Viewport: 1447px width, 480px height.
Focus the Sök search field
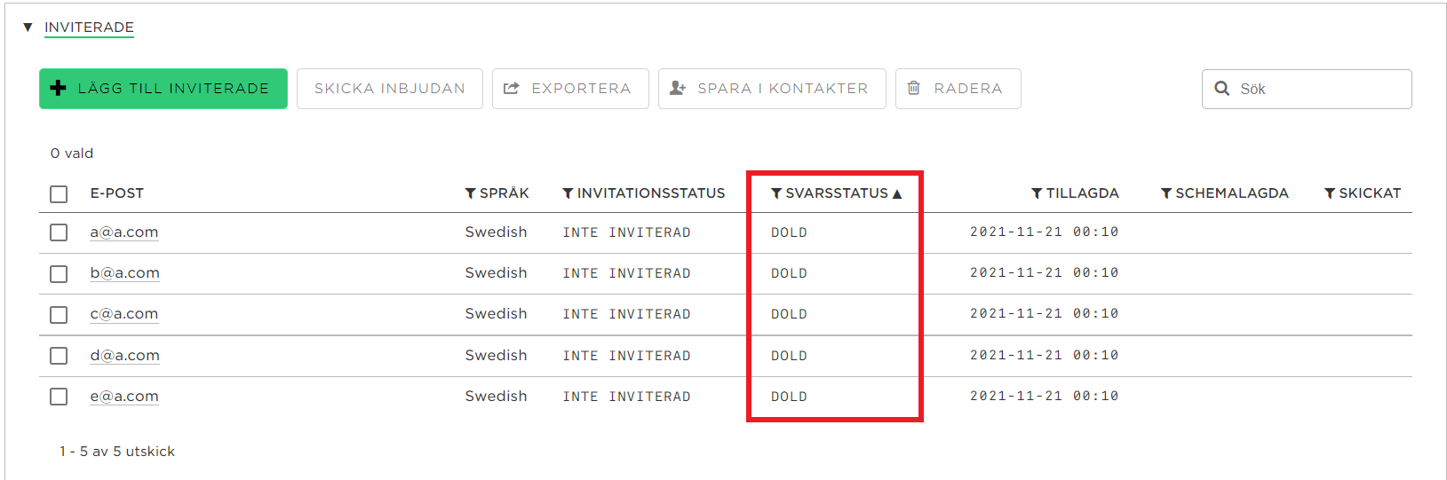click(x=1307, y=89)
